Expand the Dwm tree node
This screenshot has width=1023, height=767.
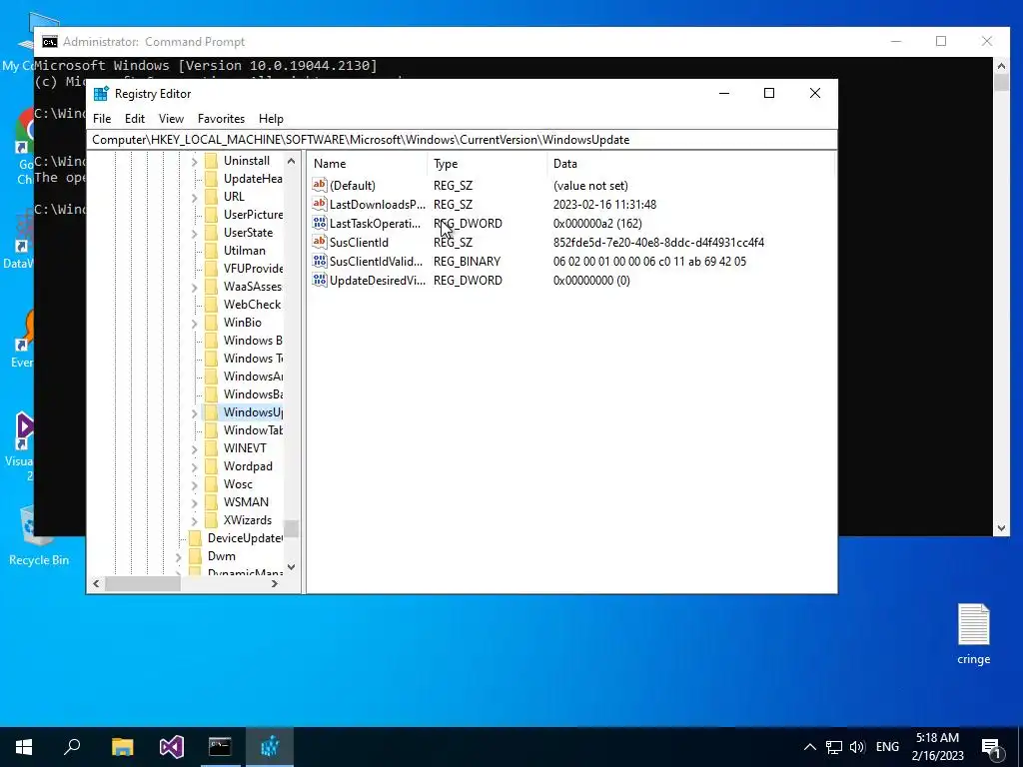[178, 557]
